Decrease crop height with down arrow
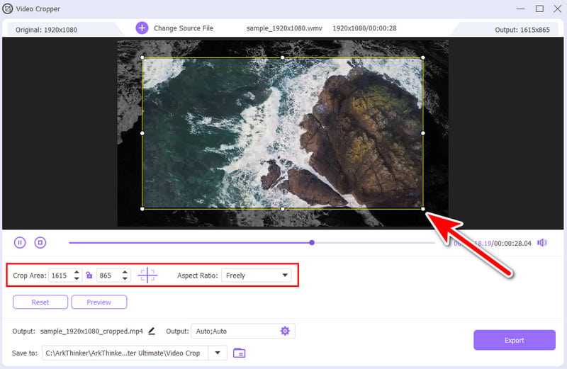 [125, 278]
